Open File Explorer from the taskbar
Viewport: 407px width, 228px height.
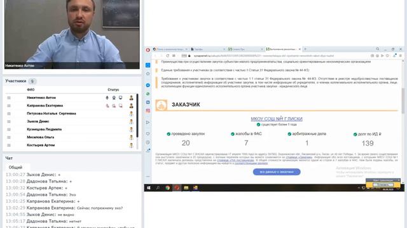[x=186, y=188]
